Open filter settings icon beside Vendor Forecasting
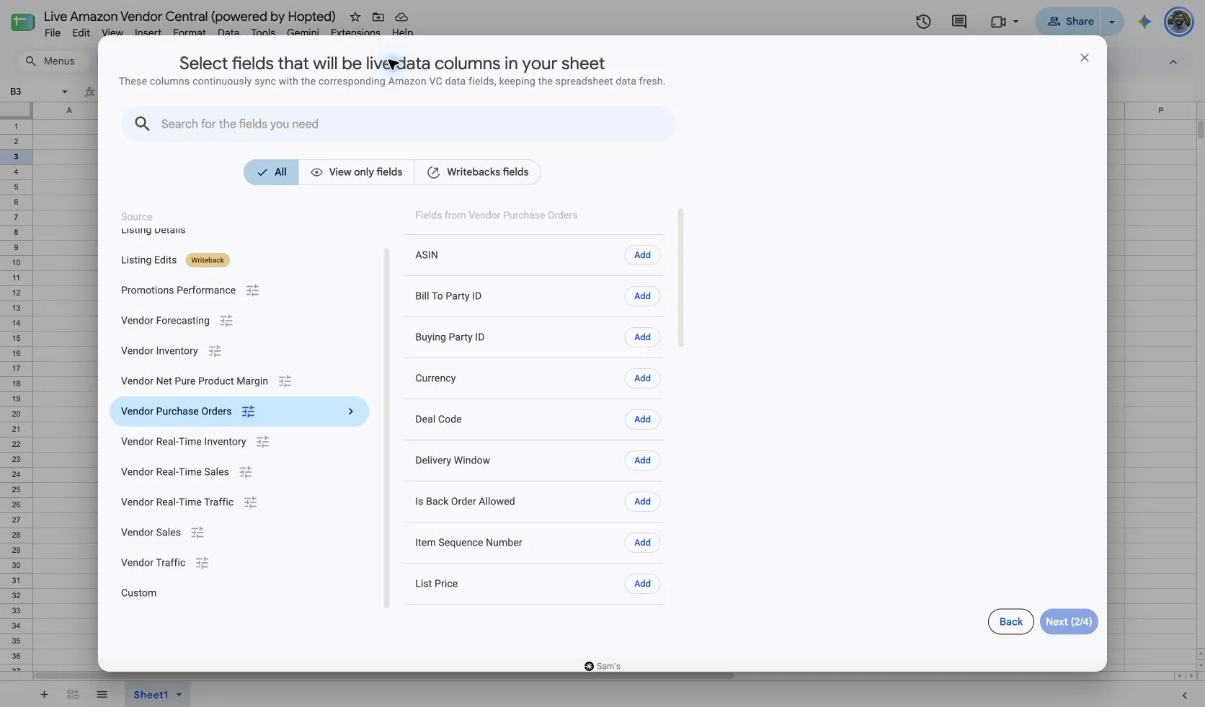Viewport: 1205px width, 707px height. [226, 321]
